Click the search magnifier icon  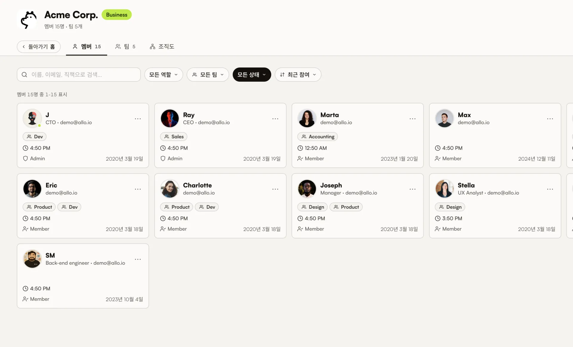pos(24,75)
